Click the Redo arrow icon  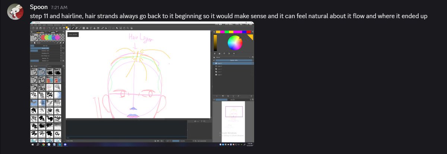point(53,28)
